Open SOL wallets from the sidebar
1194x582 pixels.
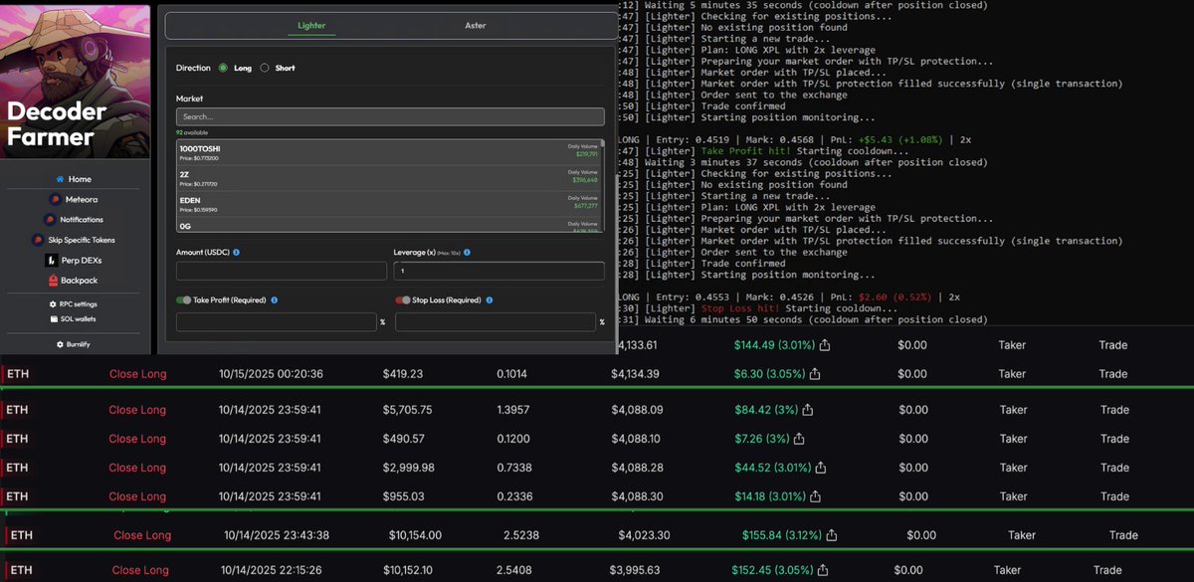point(75,318)
